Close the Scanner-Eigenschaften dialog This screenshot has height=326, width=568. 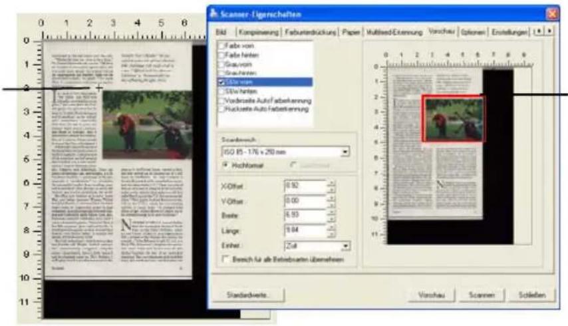click(552, 14)
